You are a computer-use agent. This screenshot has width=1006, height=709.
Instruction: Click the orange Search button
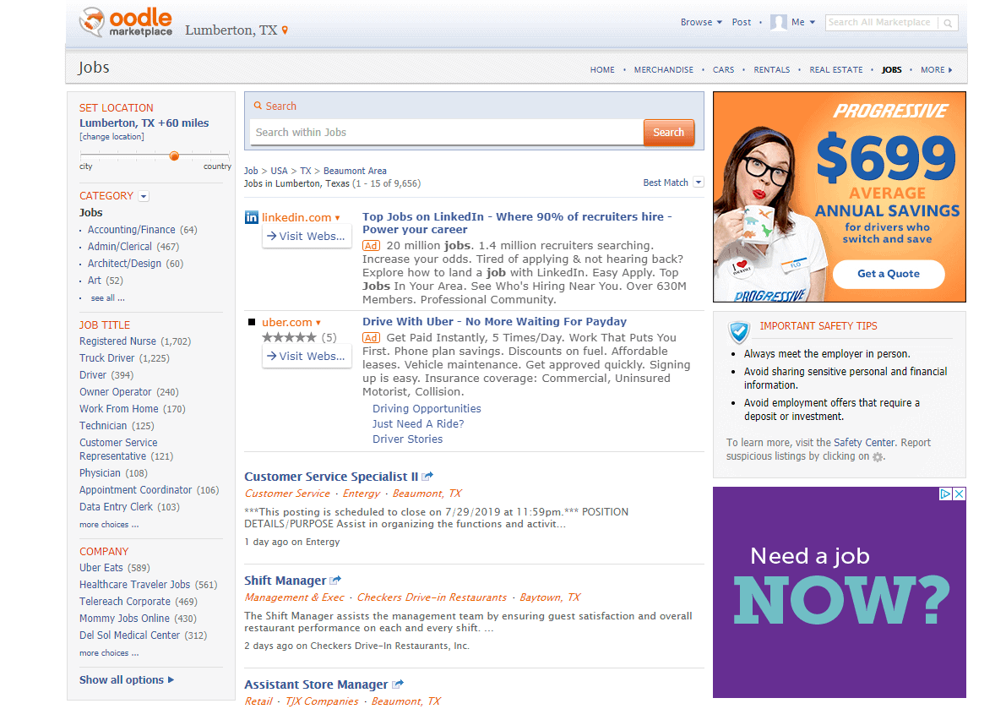click(668, 132)
